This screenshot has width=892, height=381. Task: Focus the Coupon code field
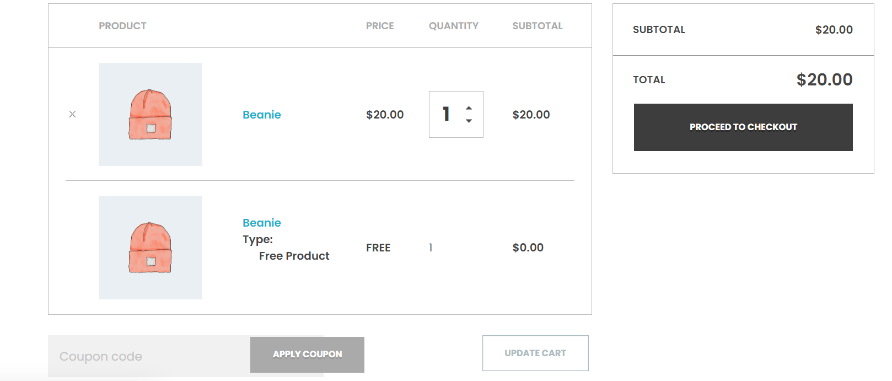149,356
